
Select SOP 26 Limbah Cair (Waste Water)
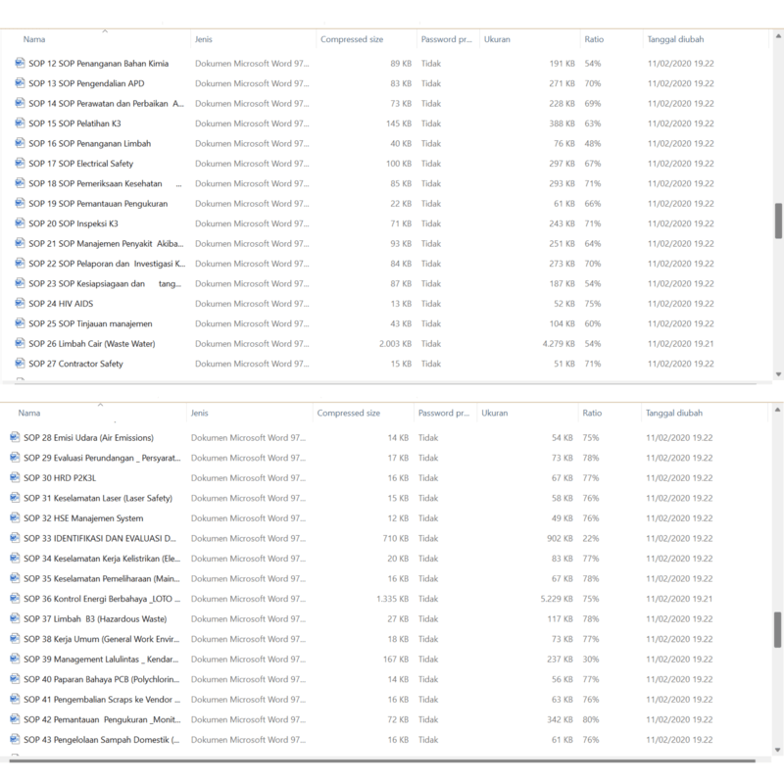pos(91,344)
